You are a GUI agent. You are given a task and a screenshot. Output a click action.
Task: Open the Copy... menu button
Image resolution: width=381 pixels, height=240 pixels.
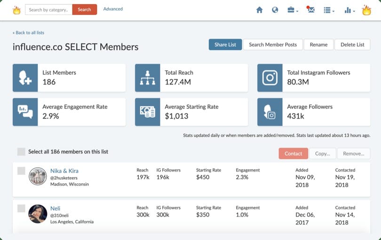coord(323,154)
